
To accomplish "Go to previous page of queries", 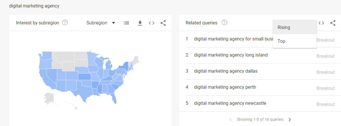I will (231, 119).
